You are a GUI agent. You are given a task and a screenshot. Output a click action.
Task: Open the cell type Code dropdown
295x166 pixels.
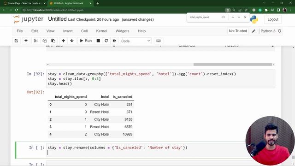pyautogui.click(x=136, y=41)
